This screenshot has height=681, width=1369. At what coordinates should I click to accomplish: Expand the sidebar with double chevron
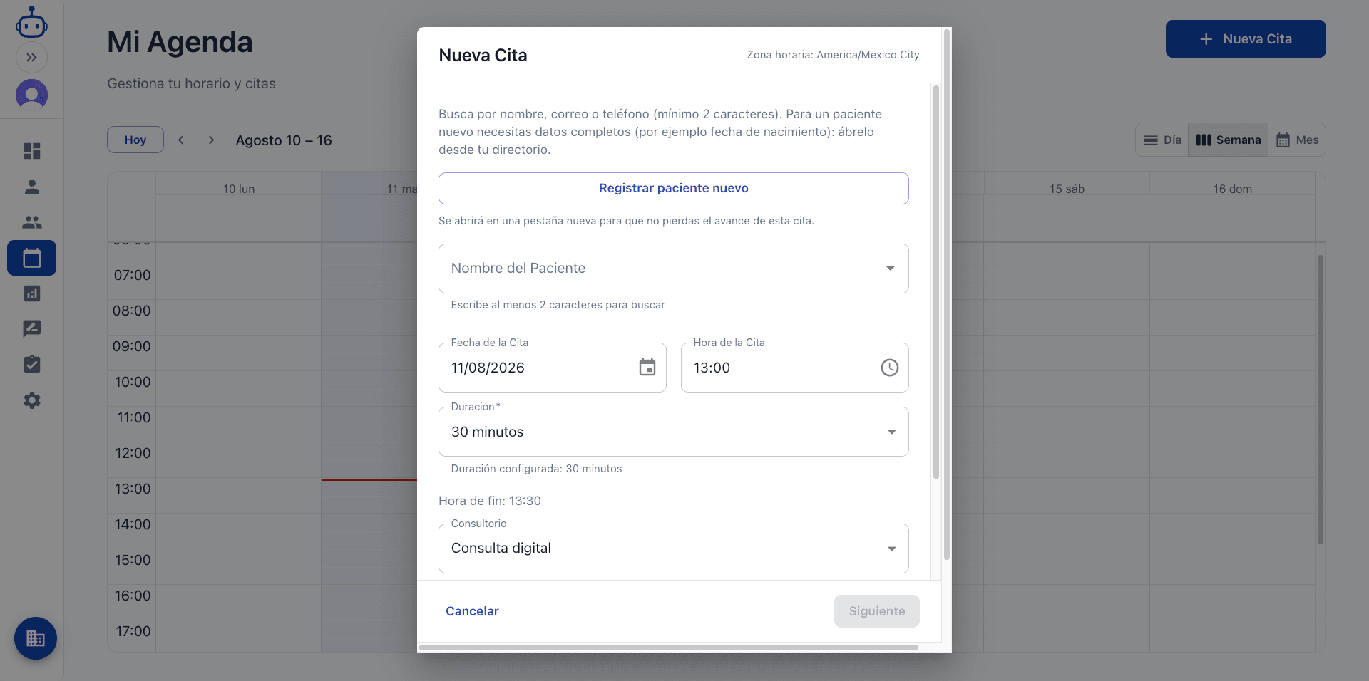pos(31,58)
